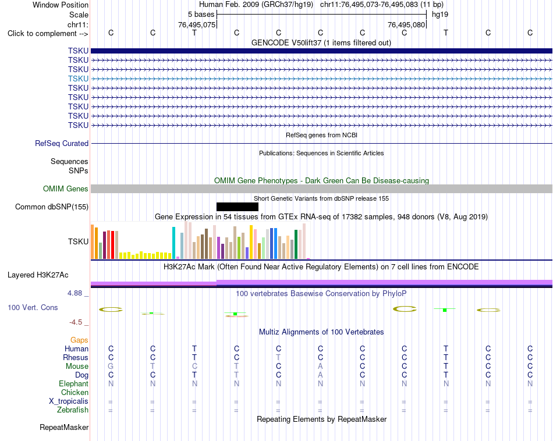Viewport: 553px width, 441px height.
Task: Select the "Elephant" species label
Action: (73, 384)
